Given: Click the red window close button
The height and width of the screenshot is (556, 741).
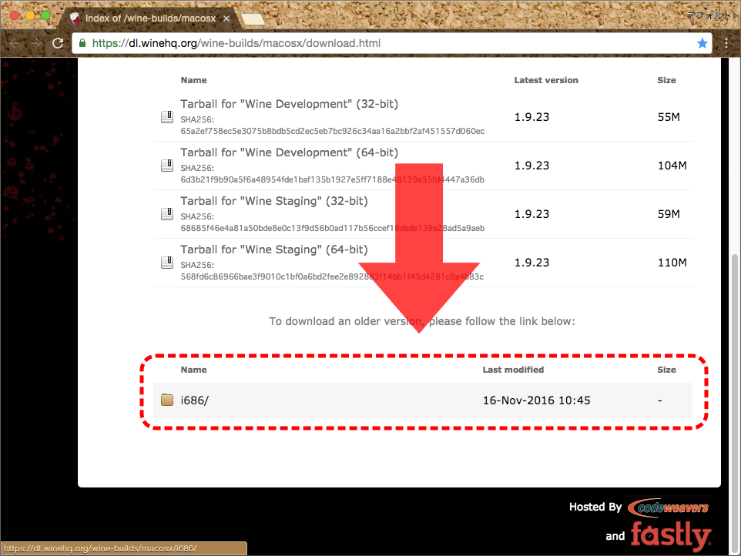Looking at the screenshot, I should tap(15, 15).
